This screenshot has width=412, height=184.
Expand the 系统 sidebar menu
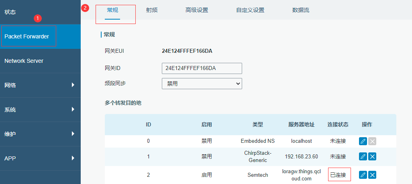[x=40, y=110]
